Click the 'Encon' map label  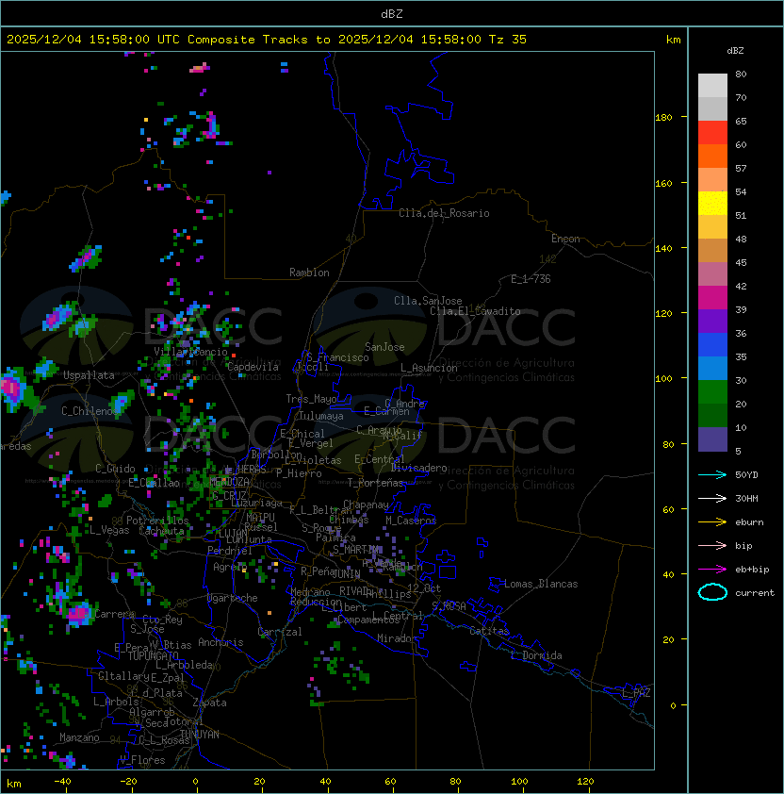(x=565, y=239)
